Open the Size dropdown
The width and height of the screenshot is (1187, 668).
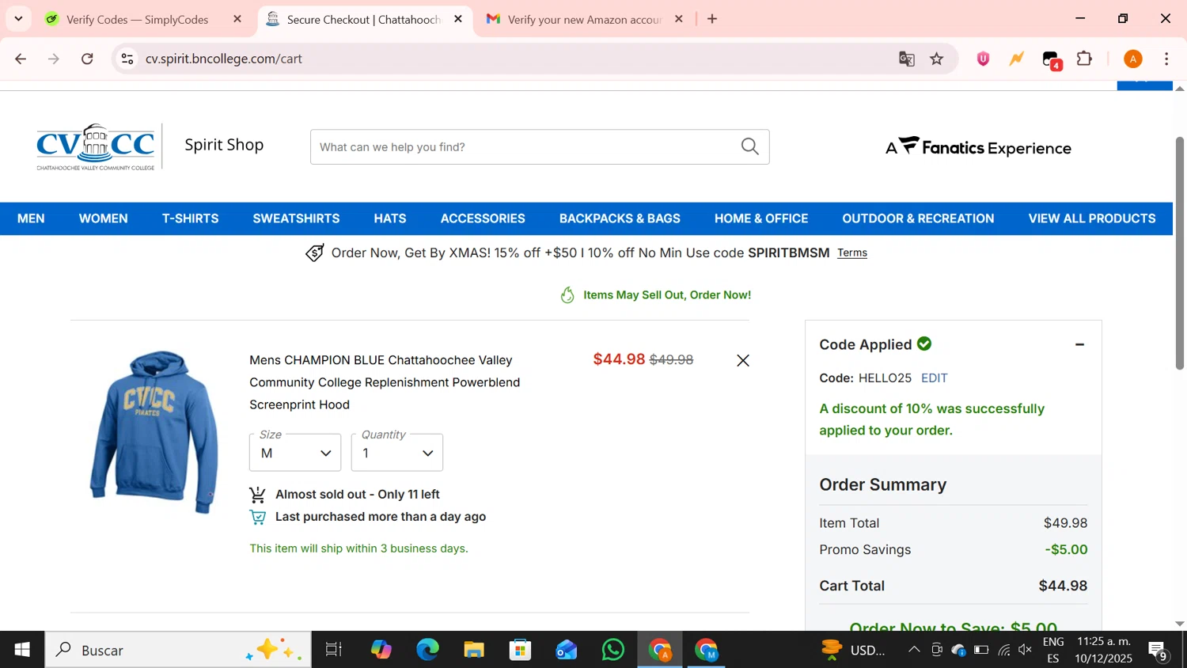pyautogui.click(x=295, y=453)
